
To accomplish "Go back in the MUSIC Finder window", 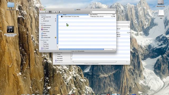I will tap(41, 12).
